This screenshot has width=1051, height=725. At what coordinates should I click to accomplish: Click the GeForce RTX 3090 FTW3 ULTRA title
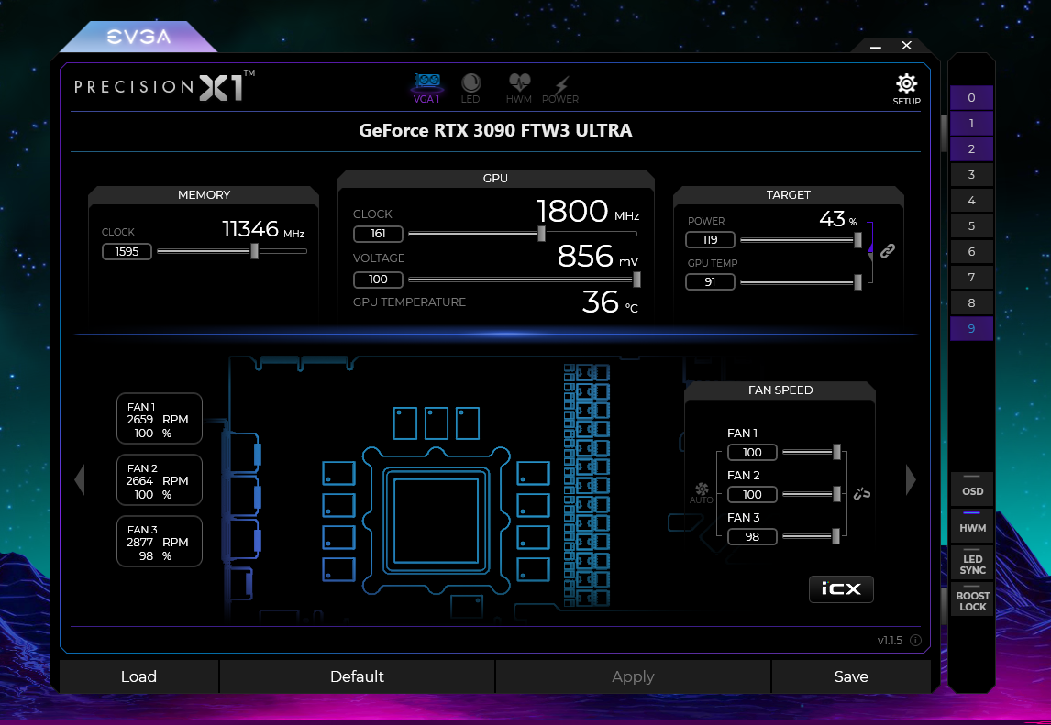[495, 130]
